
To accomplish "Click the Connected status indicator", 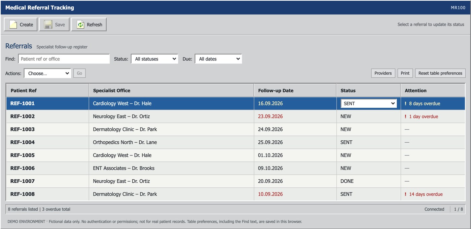I will pyautogui.click(x=434, y=209).
